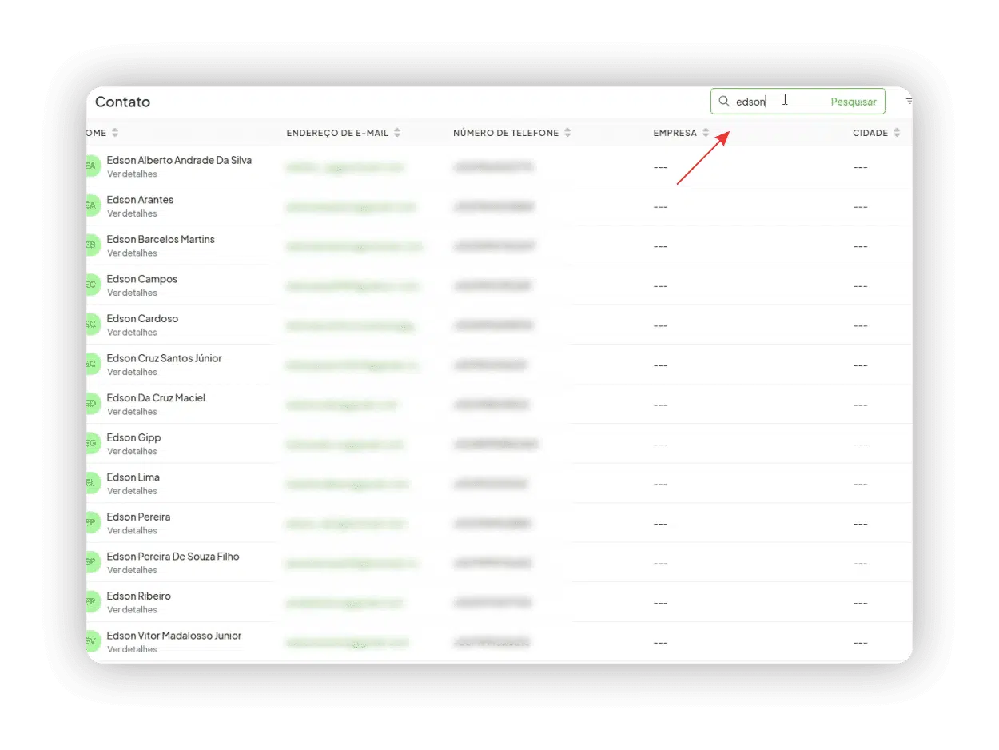This screenshot has height=750, width=999.
Task: Open Ver detalhes for Edson Da Cruz Maciel
Action: coord(132,412)
